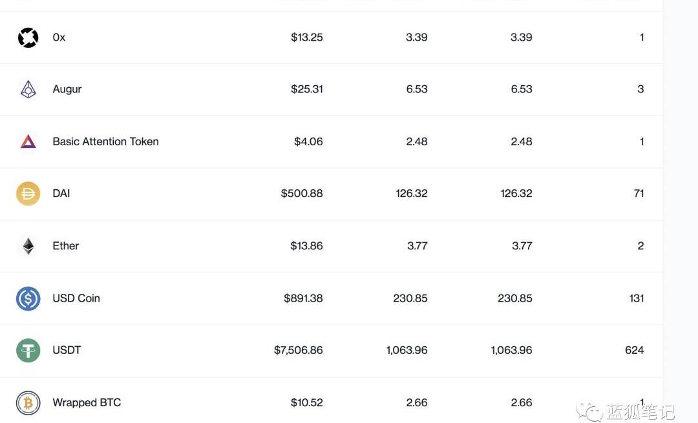Click the Augur token icon
Image resolution: width=698 pixels, height=423 pixels.
point(28,89)
